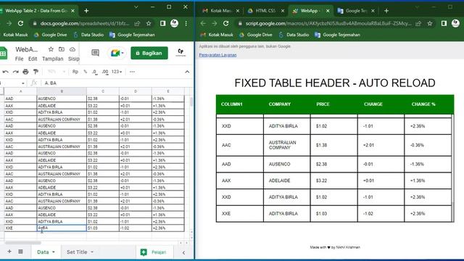Go to Sheets home via green logo
The image size is (464, 261).
(x=3, y=53)
